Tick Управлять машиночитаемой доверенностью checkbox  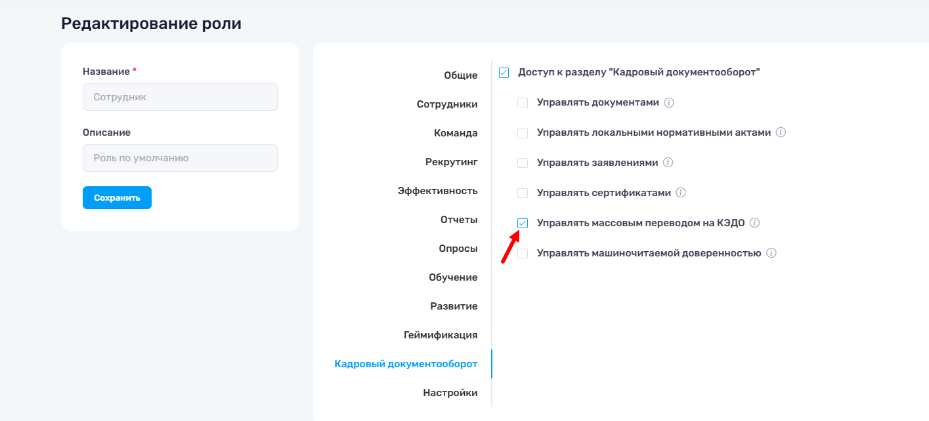click(x=523, y=253)
